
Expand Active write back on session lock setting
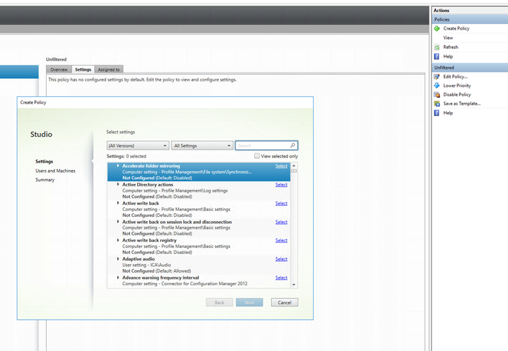click(118, 222)
